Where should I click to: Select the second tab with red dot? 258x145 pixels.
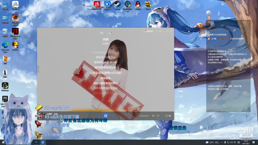point(110,33)
